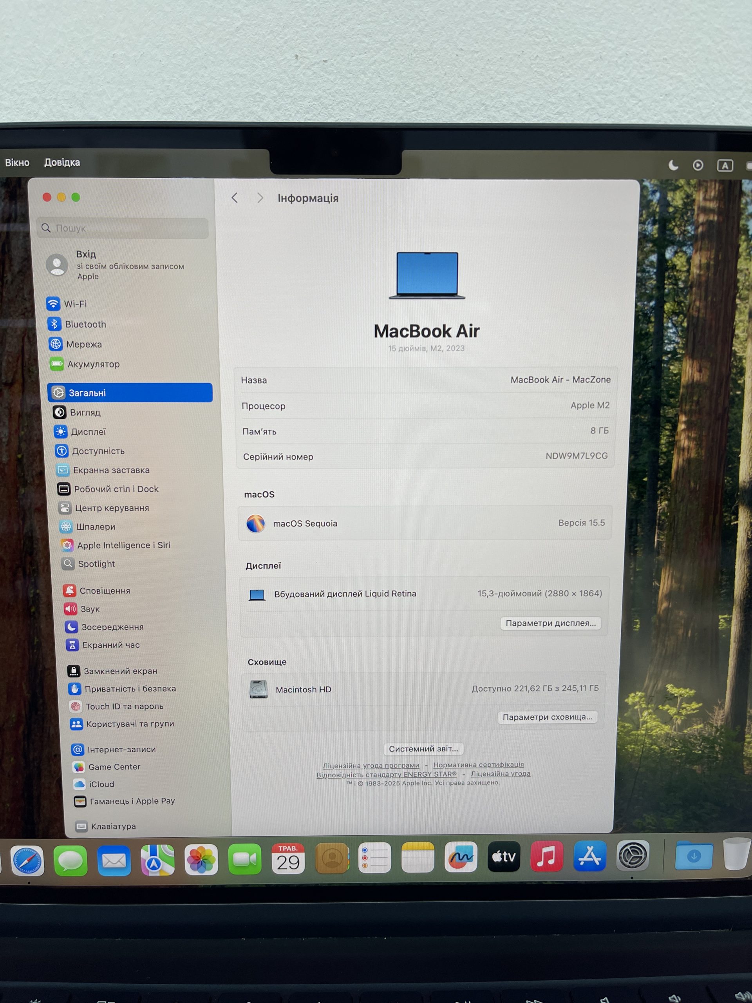Image resolution: width=752 pixels, height=1003 pixels.
Task: Select Мережа in the sidebar
Action: pos(75,344)
